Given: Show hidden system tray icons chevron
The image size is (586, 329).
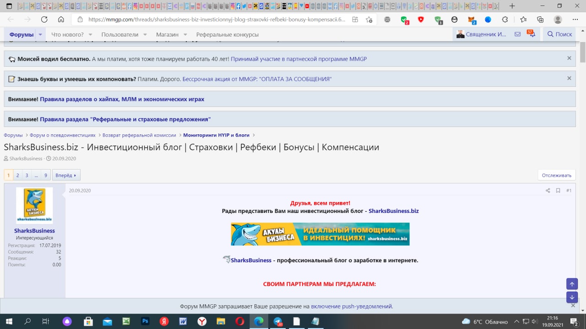Looking at the screenshot, I should click(x=516, y=322).
